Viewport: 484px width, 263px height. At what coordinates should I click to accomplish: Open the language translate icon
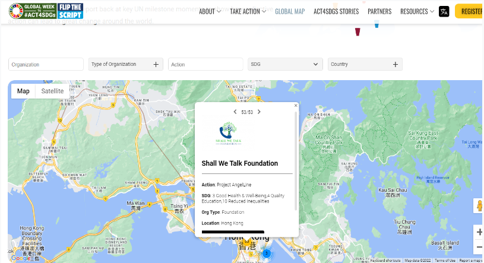[x=444, y=12]
